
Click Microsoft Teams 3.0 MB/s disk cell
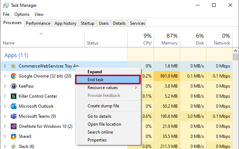click(x=193, y=116)
